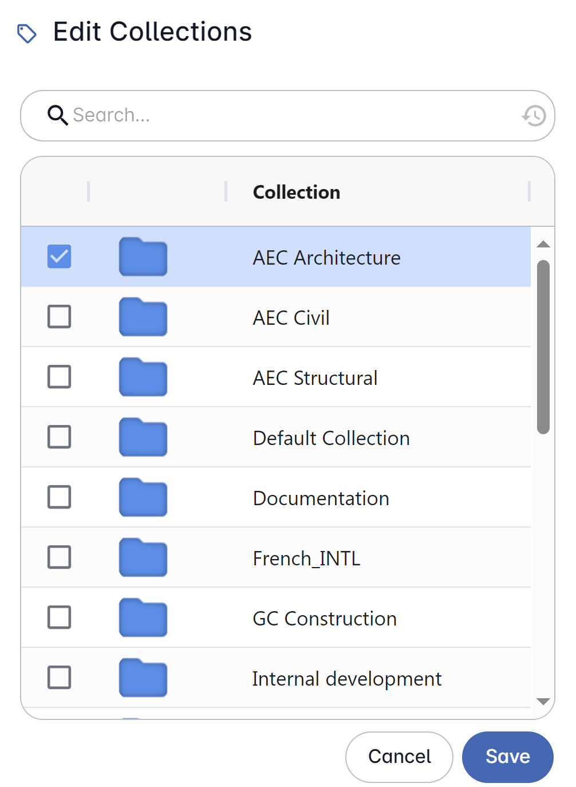Image resolution: width=576 pixels, height=787 pixels.
Task: Select the GC Construction row label
Action: 325,619
